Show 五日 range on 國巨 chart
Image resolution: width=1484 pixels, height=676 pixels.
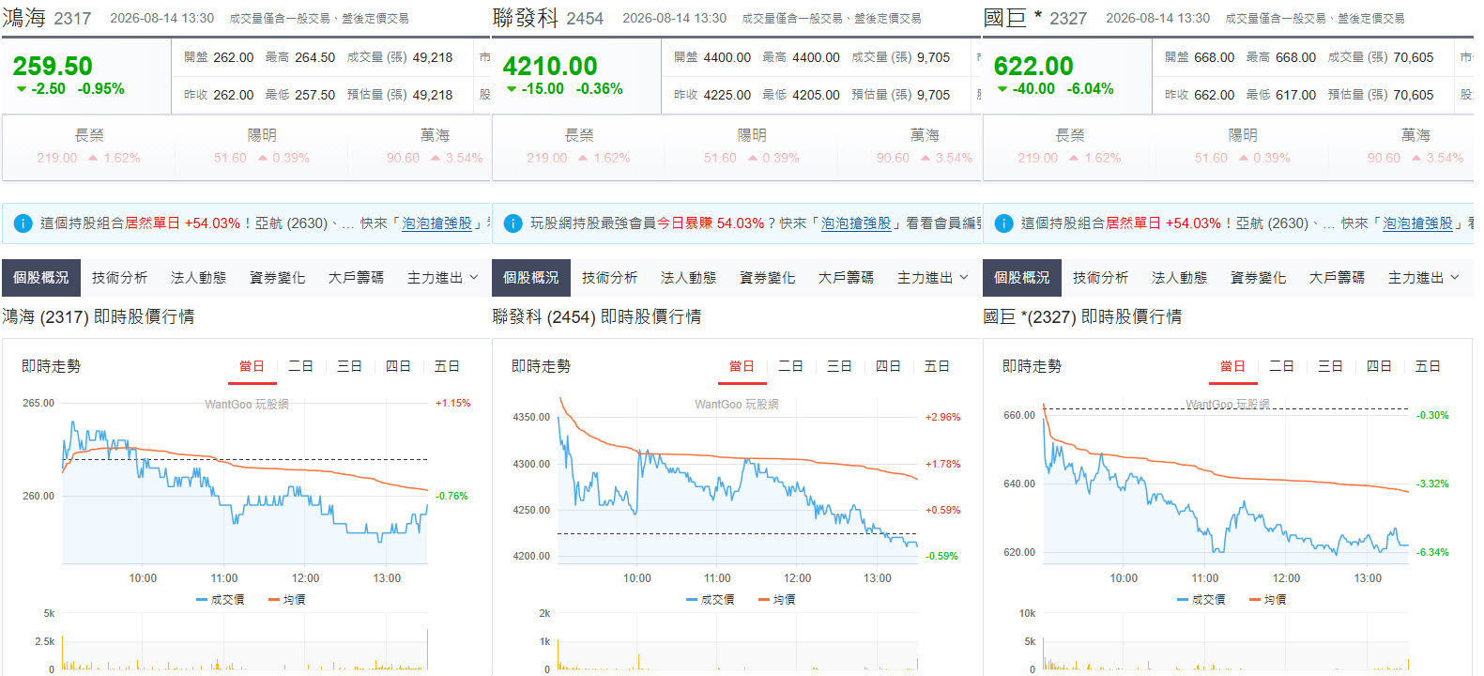pos(1428,366)
